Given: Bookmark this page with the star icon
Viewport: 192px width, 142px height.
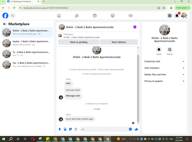Looking at the screenshot, I should [164, 8].
